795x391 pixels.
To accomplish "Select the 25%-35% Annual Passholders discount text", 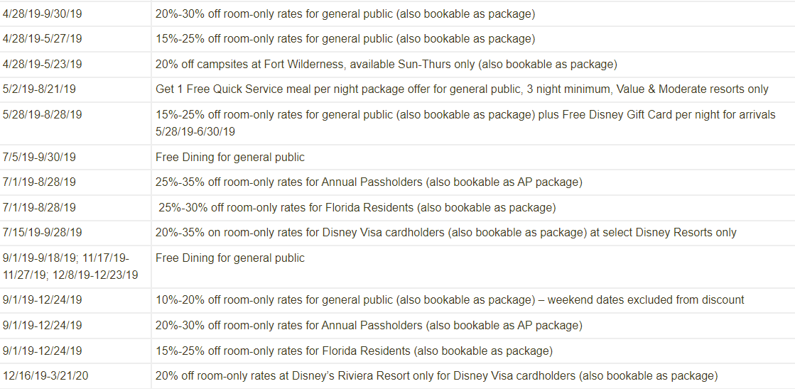I will [369, 182].
